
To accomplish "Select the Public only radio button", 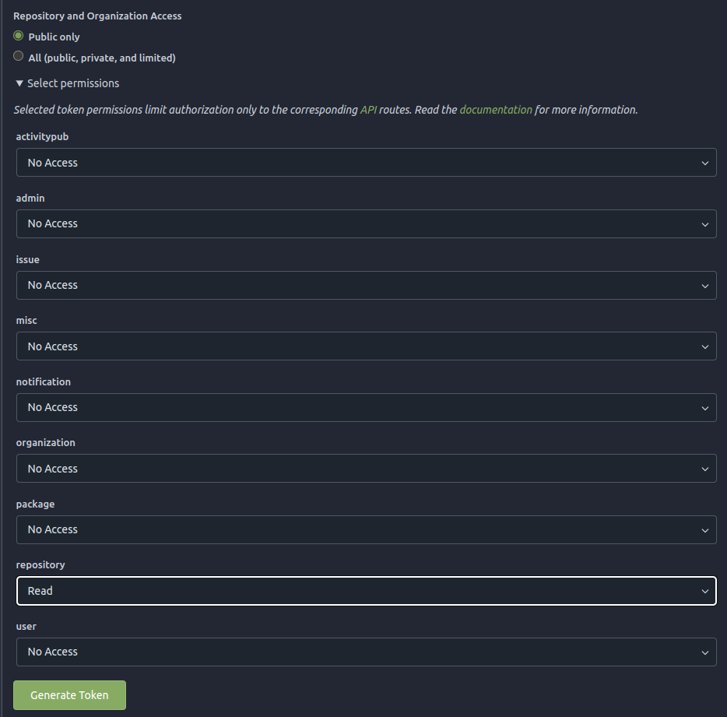I will tap(18, 36).
